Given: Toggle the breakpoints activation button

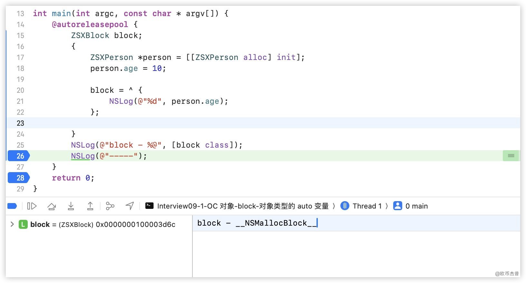Looking at the screenshot, I should click(x=12, y=206).
